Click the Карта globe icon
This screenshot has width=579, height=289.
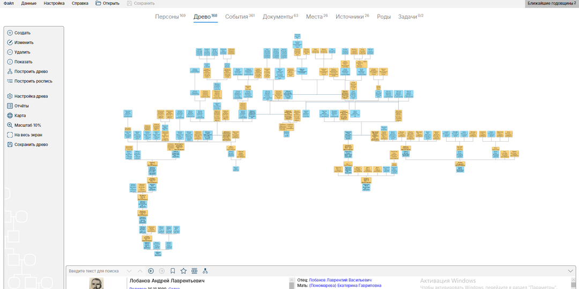(10, 116)
